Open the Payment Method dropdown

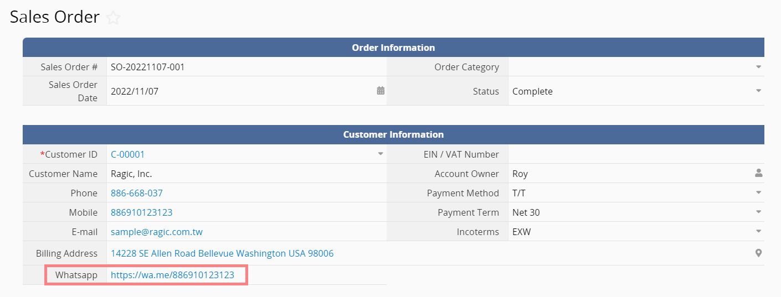[x=758, y=192]
